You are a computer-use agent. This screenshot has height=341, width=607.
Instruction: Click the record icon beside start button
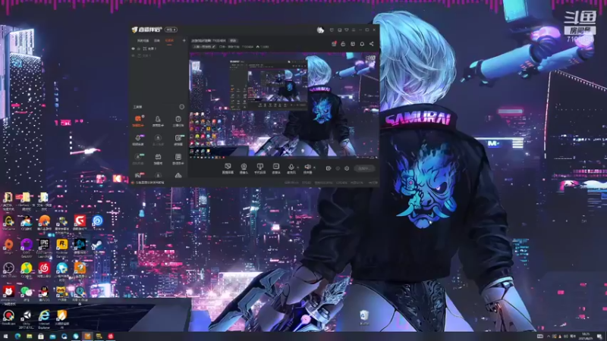click(329, 168)
